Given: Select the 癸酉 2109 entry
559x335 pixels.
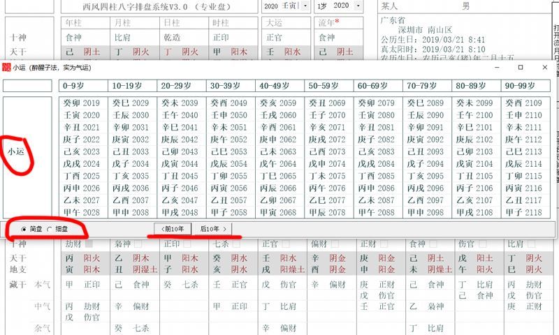Looking at the screenshot, I should (524, 103).
